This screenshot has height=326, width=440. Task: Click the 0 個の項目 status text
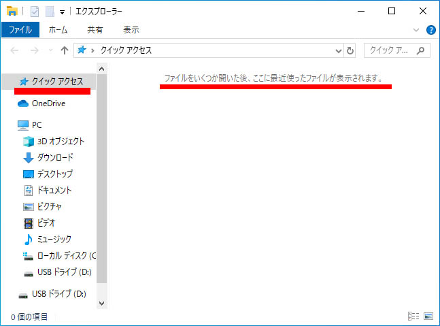pyautogui.click(x=29, y=316)
